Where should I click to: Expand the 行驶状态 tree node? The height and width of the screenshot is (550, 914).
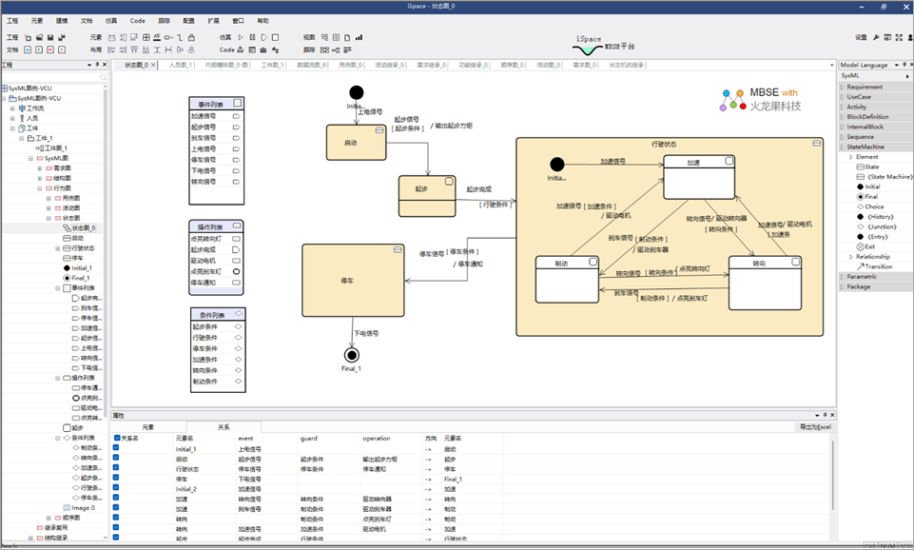[x=58, y=248]
